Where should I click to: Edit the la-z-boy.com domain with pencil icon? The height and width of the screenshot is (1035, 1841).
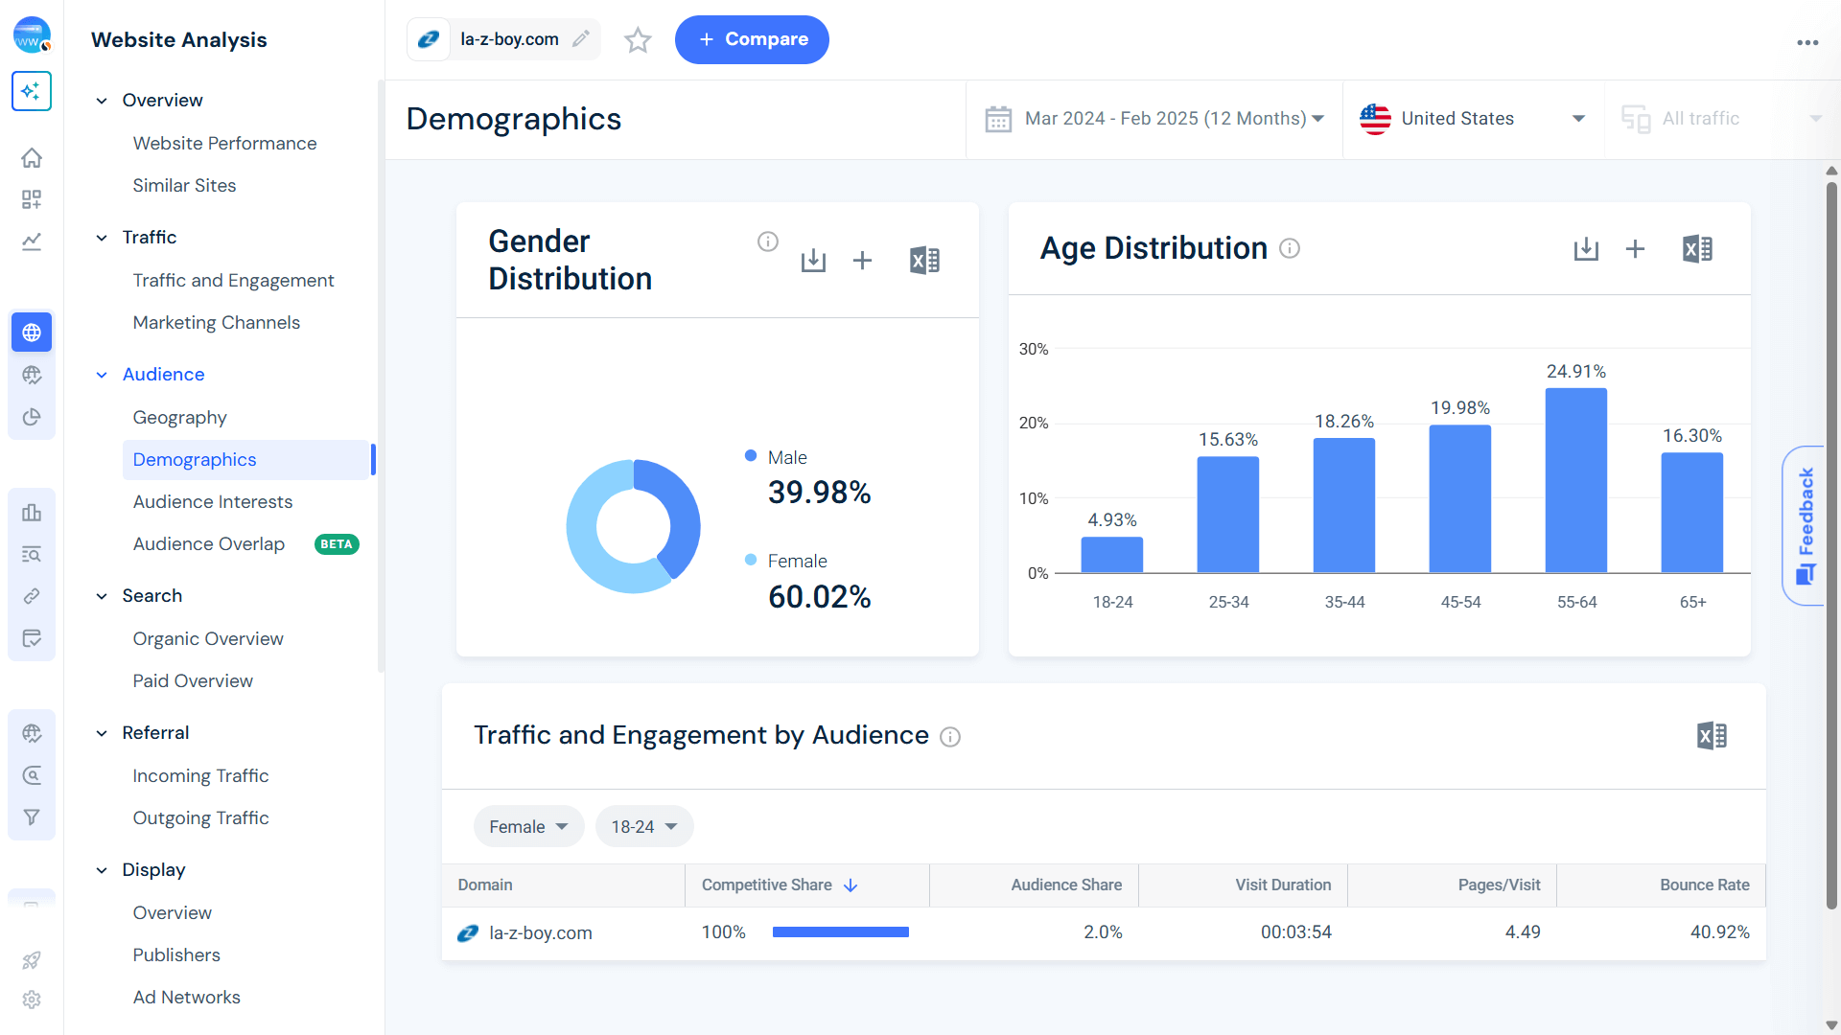point(581,39)
